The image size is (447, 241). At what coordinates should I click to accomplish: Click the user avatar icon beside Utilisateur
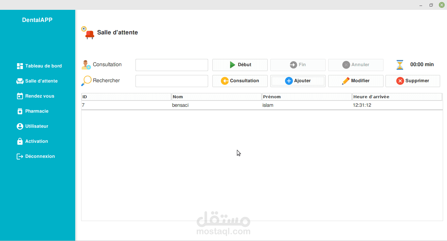(x=20, y=126)
